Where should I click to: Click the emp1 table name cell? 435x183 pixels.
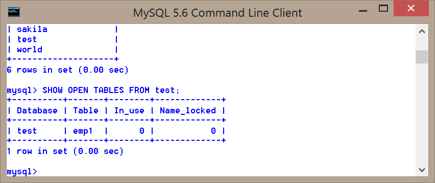(83, 131)
